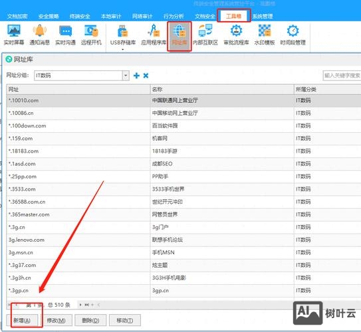Go to next page arrow
Image resolution: width=361 pixels, height=332 pixels.
click(x=80, y=305)
